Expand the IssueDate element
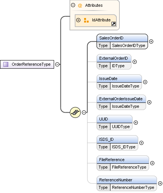Screen dimensions: 163x193 click(x=145, y=82)
